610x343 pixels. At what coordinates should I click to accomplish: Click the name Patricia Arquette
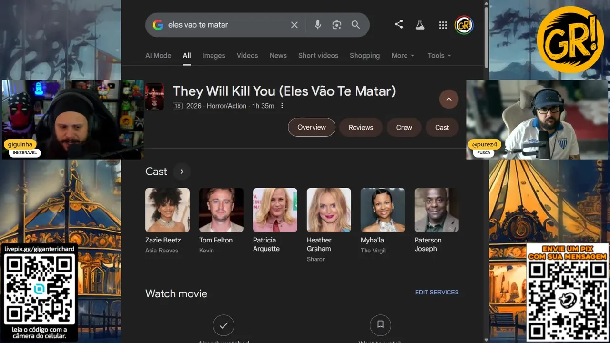266,244
